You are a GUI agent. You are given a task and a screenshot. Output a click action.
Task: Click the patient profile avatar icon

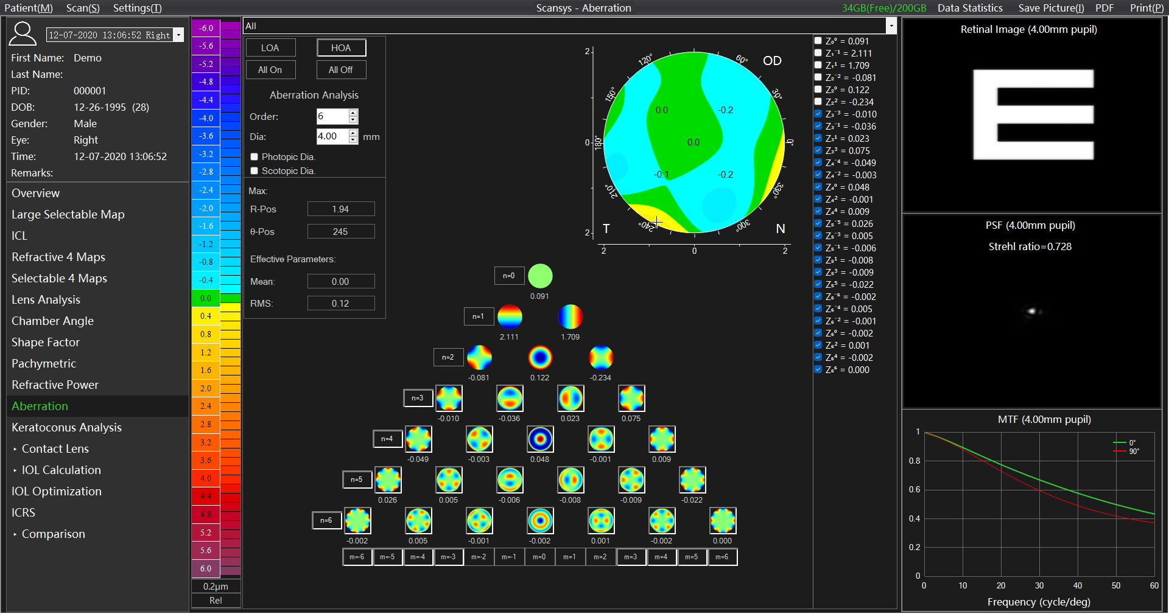point(23,33)
